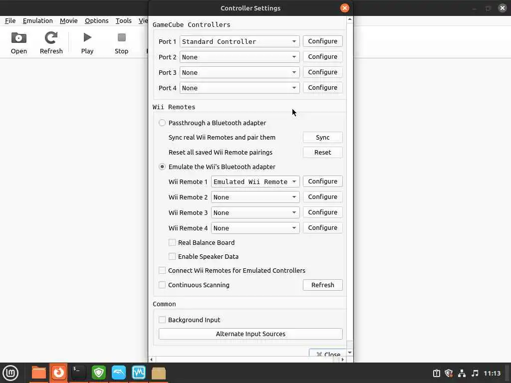Open the Wii Remote 4 dropdown
511x383 pixels.
255,228
